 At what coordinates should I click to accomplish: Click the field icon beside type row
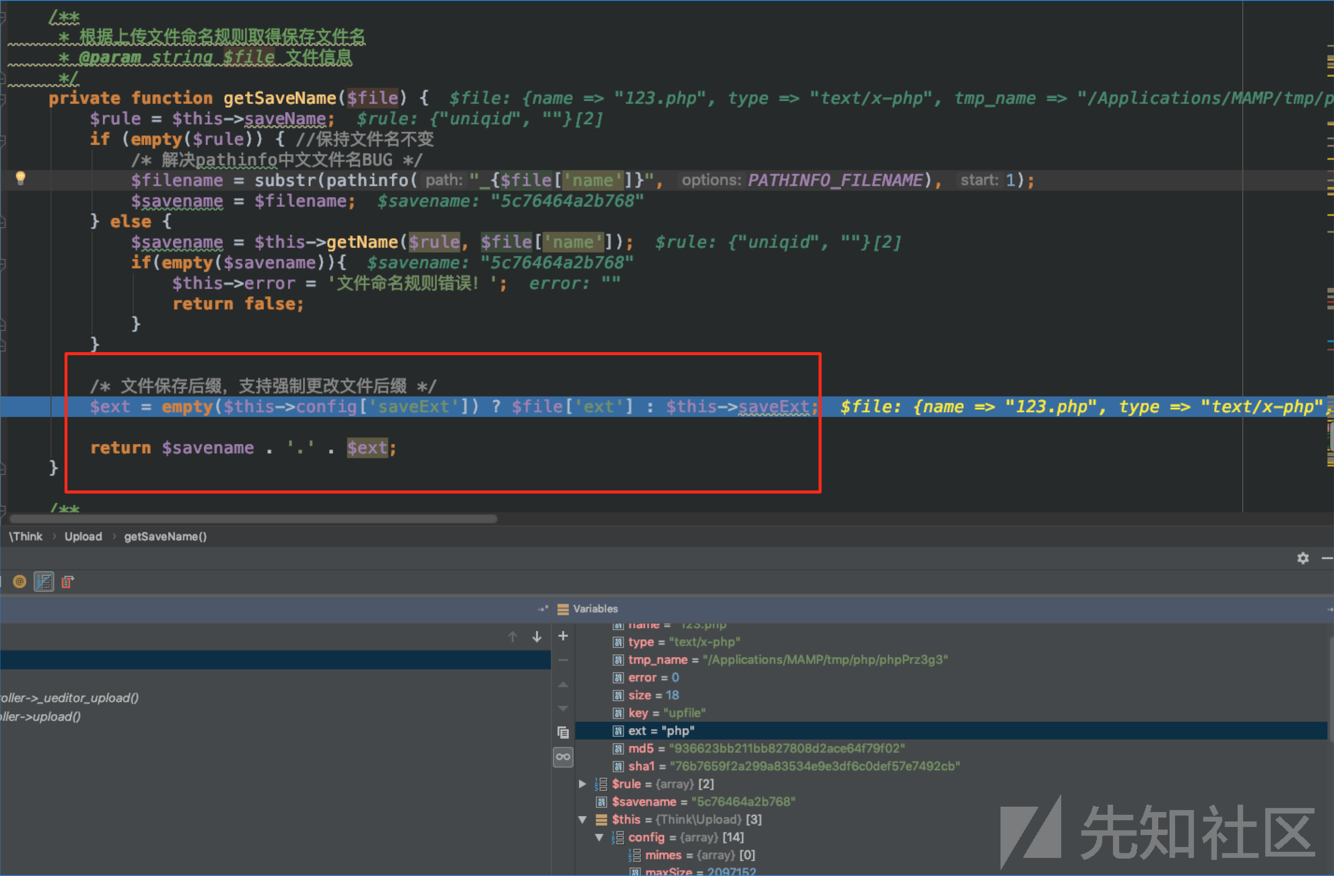coord(618,642)
